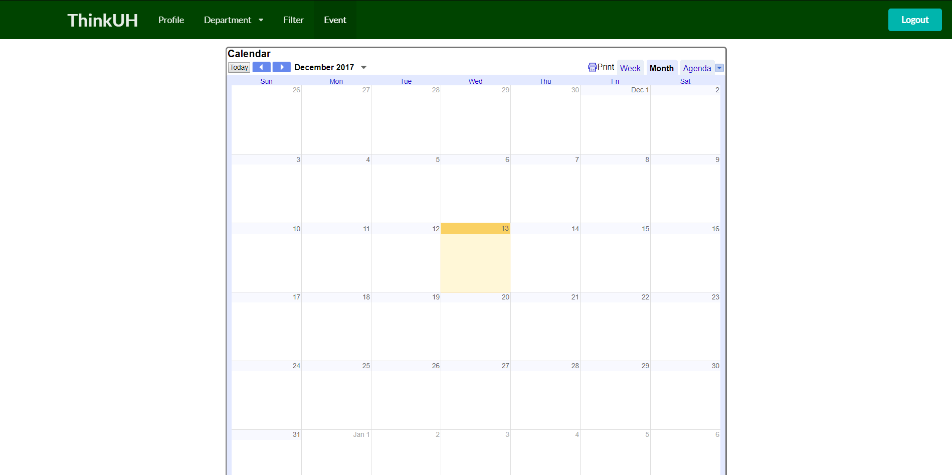Open December 2017 date picker dropdown
The height and width of the screenshot is (475, 952).
click(364, 67)
